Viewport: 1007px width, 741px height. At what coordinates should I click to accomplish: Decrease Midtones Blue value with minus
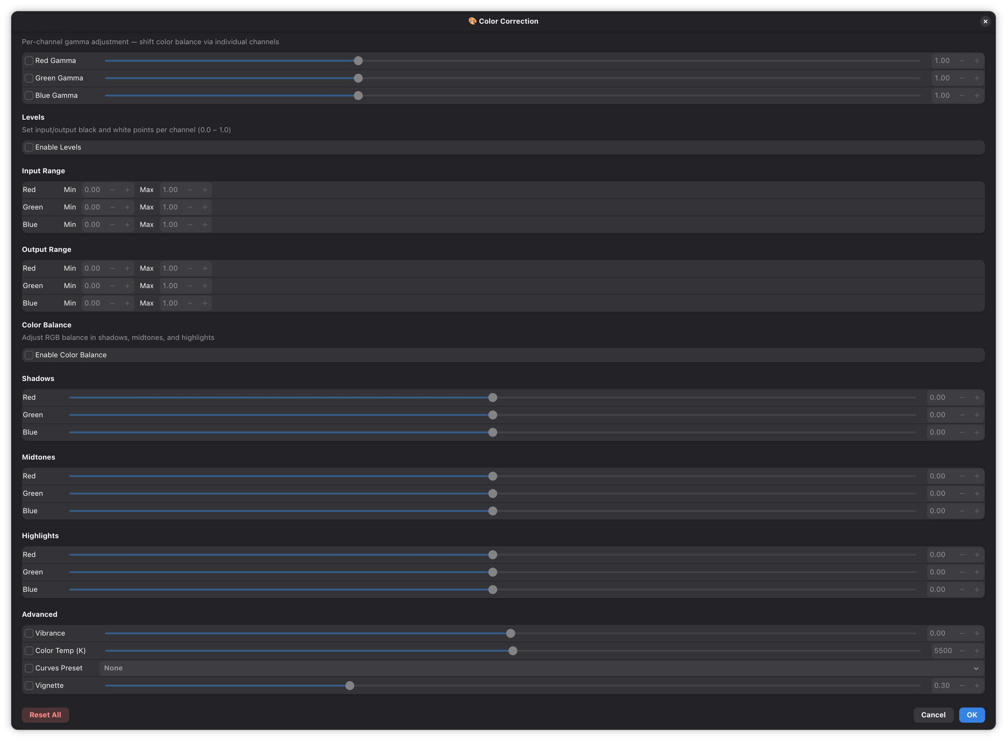[962, 511]
